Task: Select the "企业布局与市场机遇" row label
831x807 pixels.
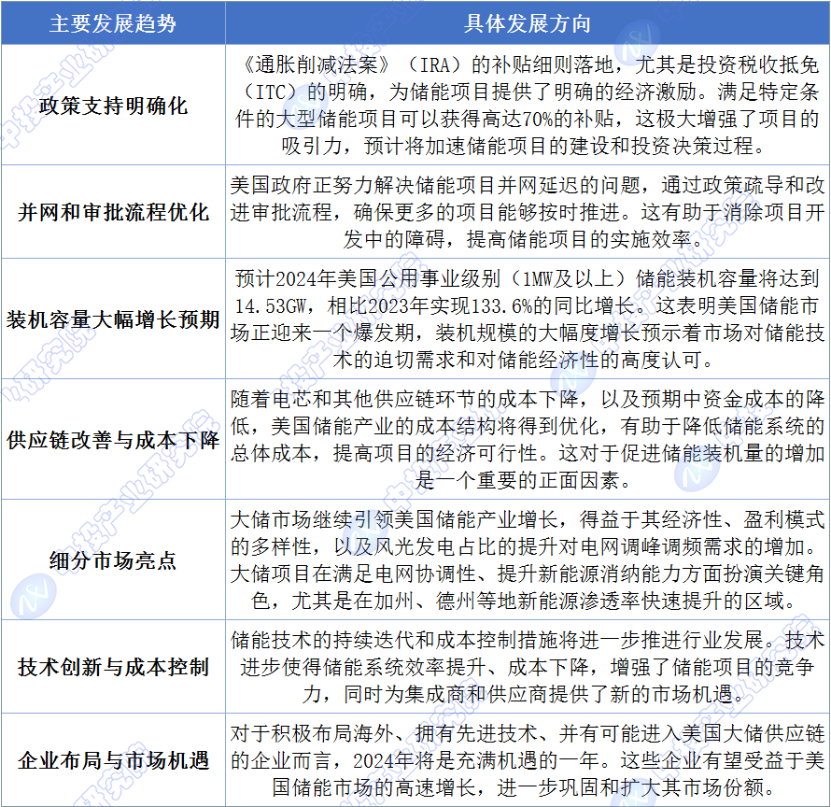Action: (x=112, y=761)
